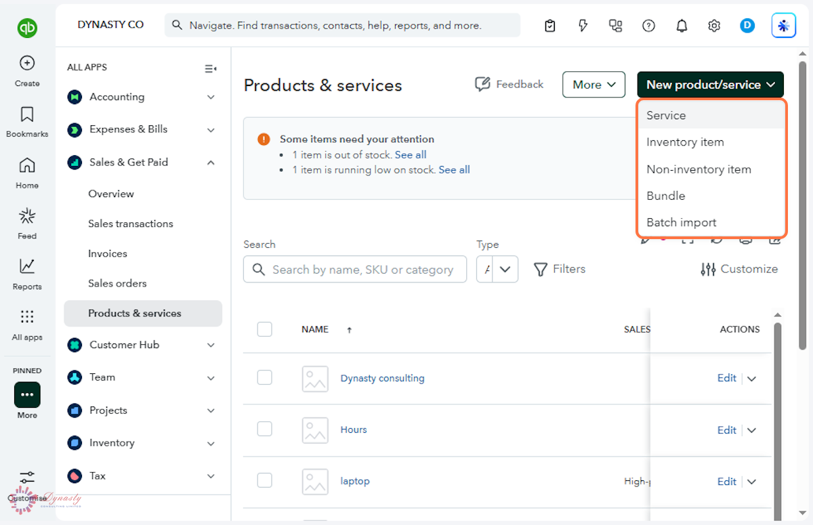Viewport: 813px width, 525px height.
Task: Open the Dynasty consulting item link
Action: (x=382, y=378)
